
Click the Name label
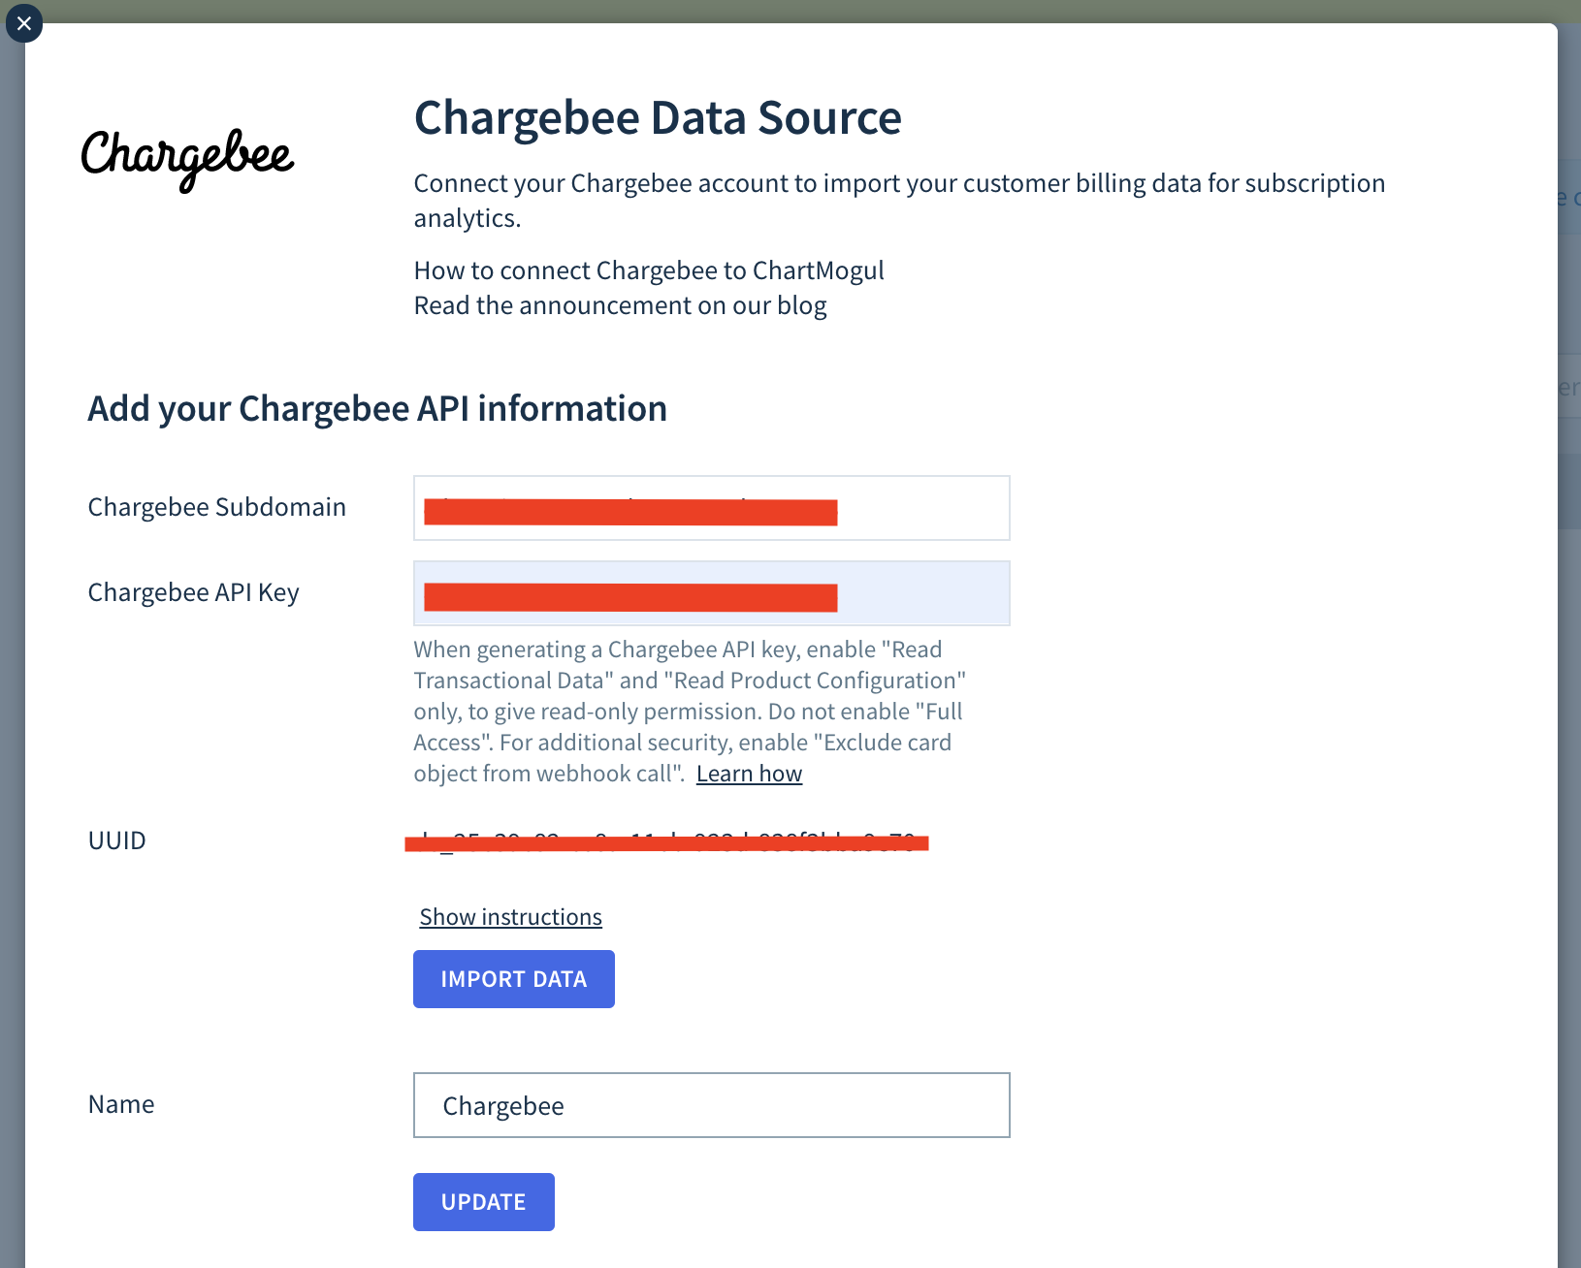121,1104
